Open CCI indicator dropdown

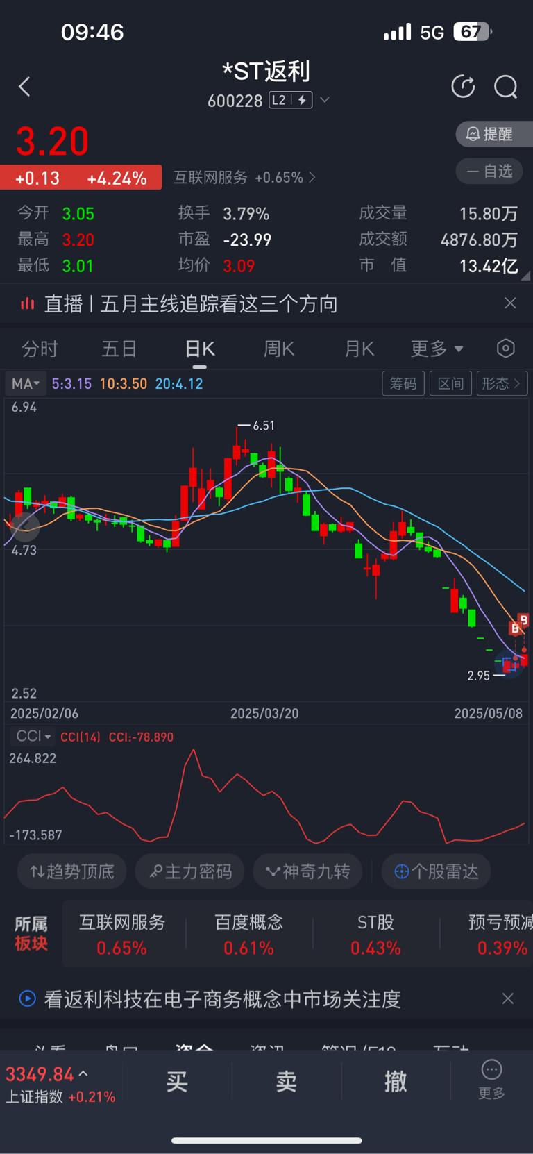[x=33, y=736]
